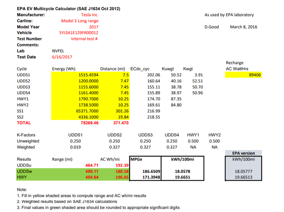The width and height of the screenshot is (284, 212).
Task: Select the SS2 ECdc_cyc value 218.55
Action: click(154, 117)
